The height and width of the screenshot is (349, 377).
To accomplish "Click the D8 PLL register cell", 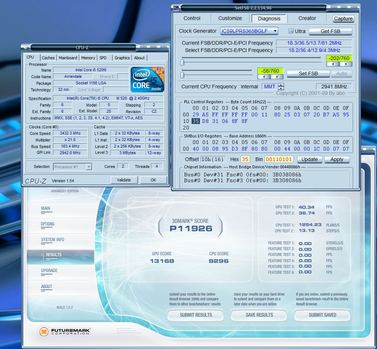I will 205,121.
